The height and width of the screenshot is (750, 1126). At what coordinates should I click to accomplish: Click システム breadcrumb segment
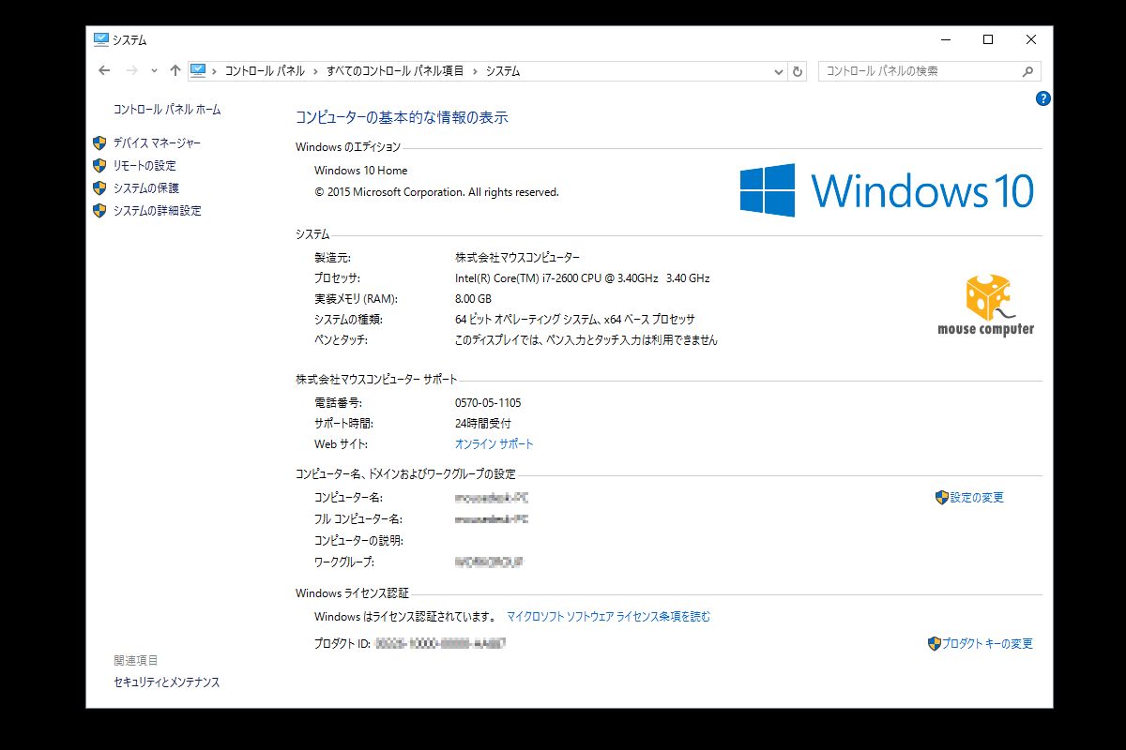point(503,71)
